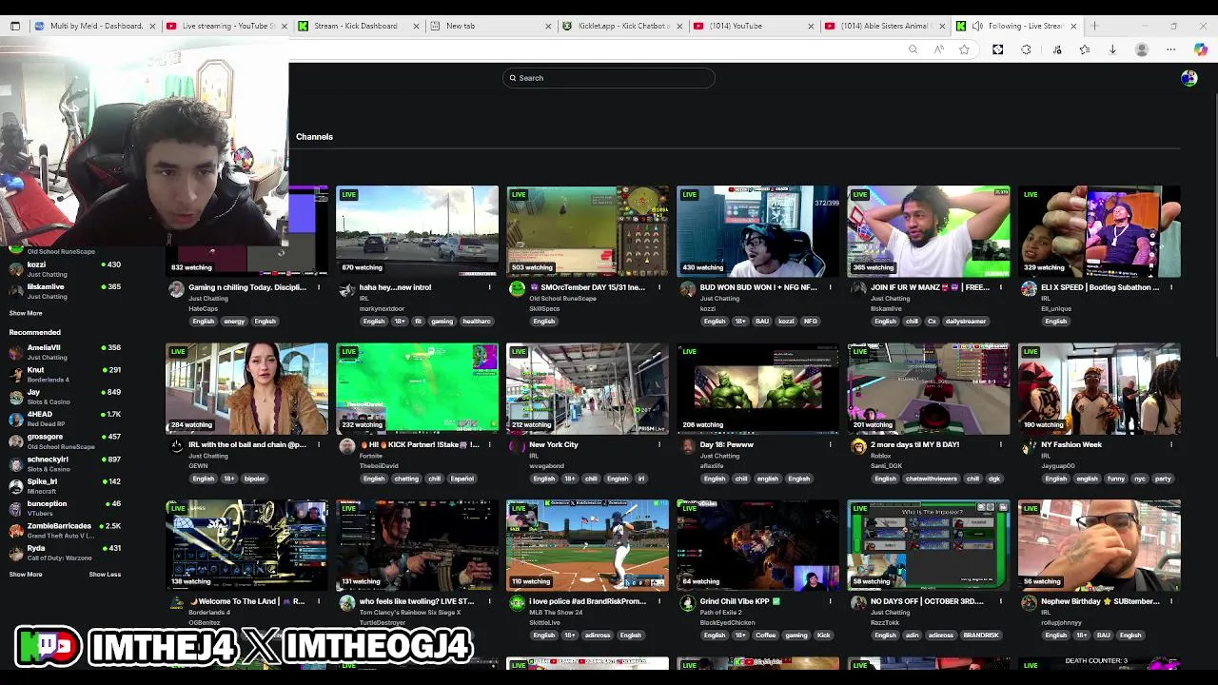
Task: Switch to 'Stream - Kick Dashboard' tab
Action: (358, 26)
